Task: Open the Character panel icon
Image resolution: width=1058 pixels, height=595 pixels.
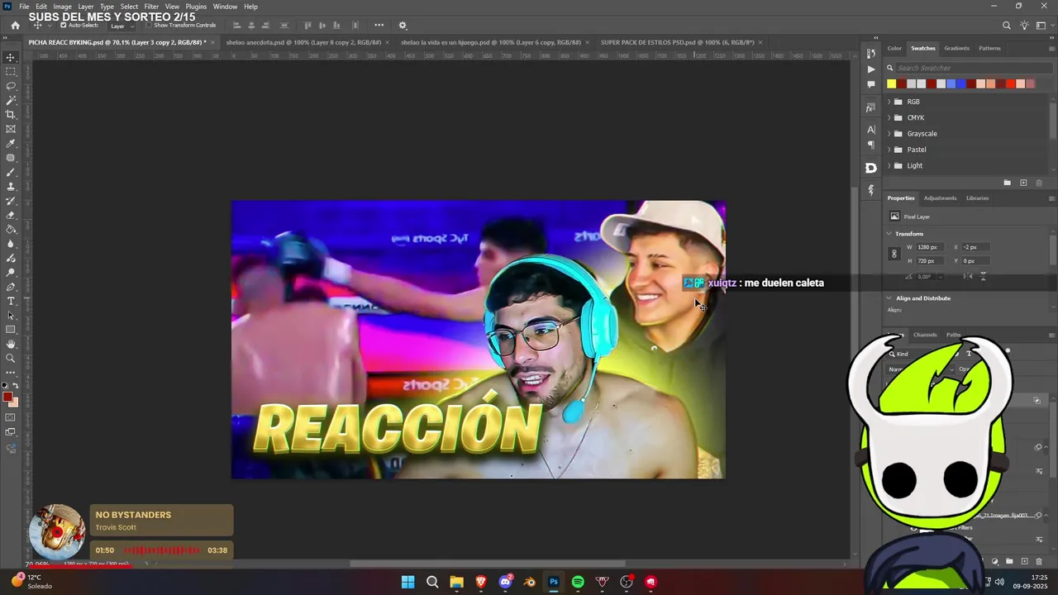Action: tap(870, 130)
